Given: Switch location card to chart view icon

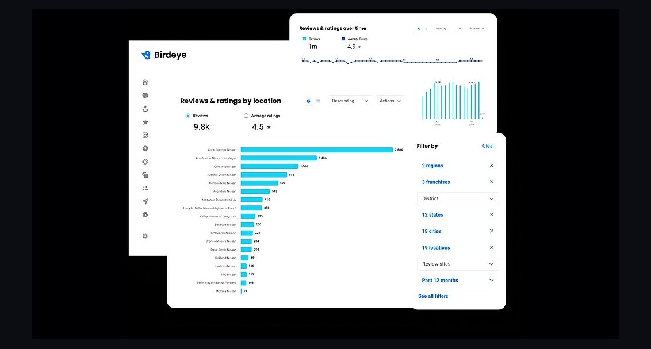Looking at the screenshot, I should coord(308,101).
